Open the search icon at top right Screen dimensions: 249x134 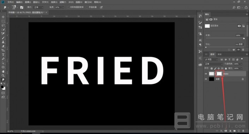(234, 7)
